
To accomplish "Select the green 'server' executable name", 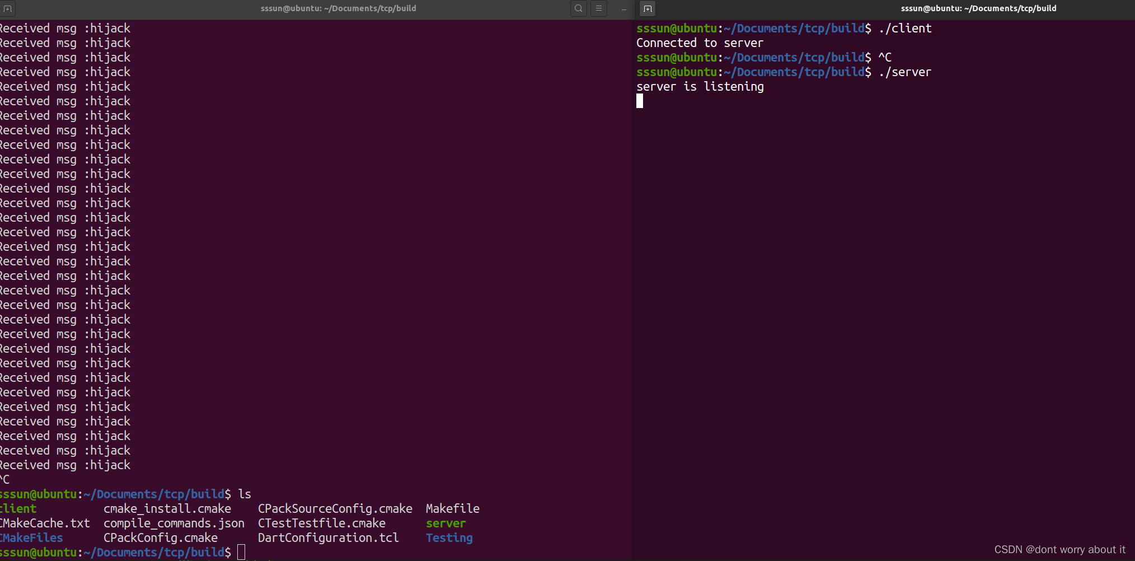I will [x=446, y=523].
